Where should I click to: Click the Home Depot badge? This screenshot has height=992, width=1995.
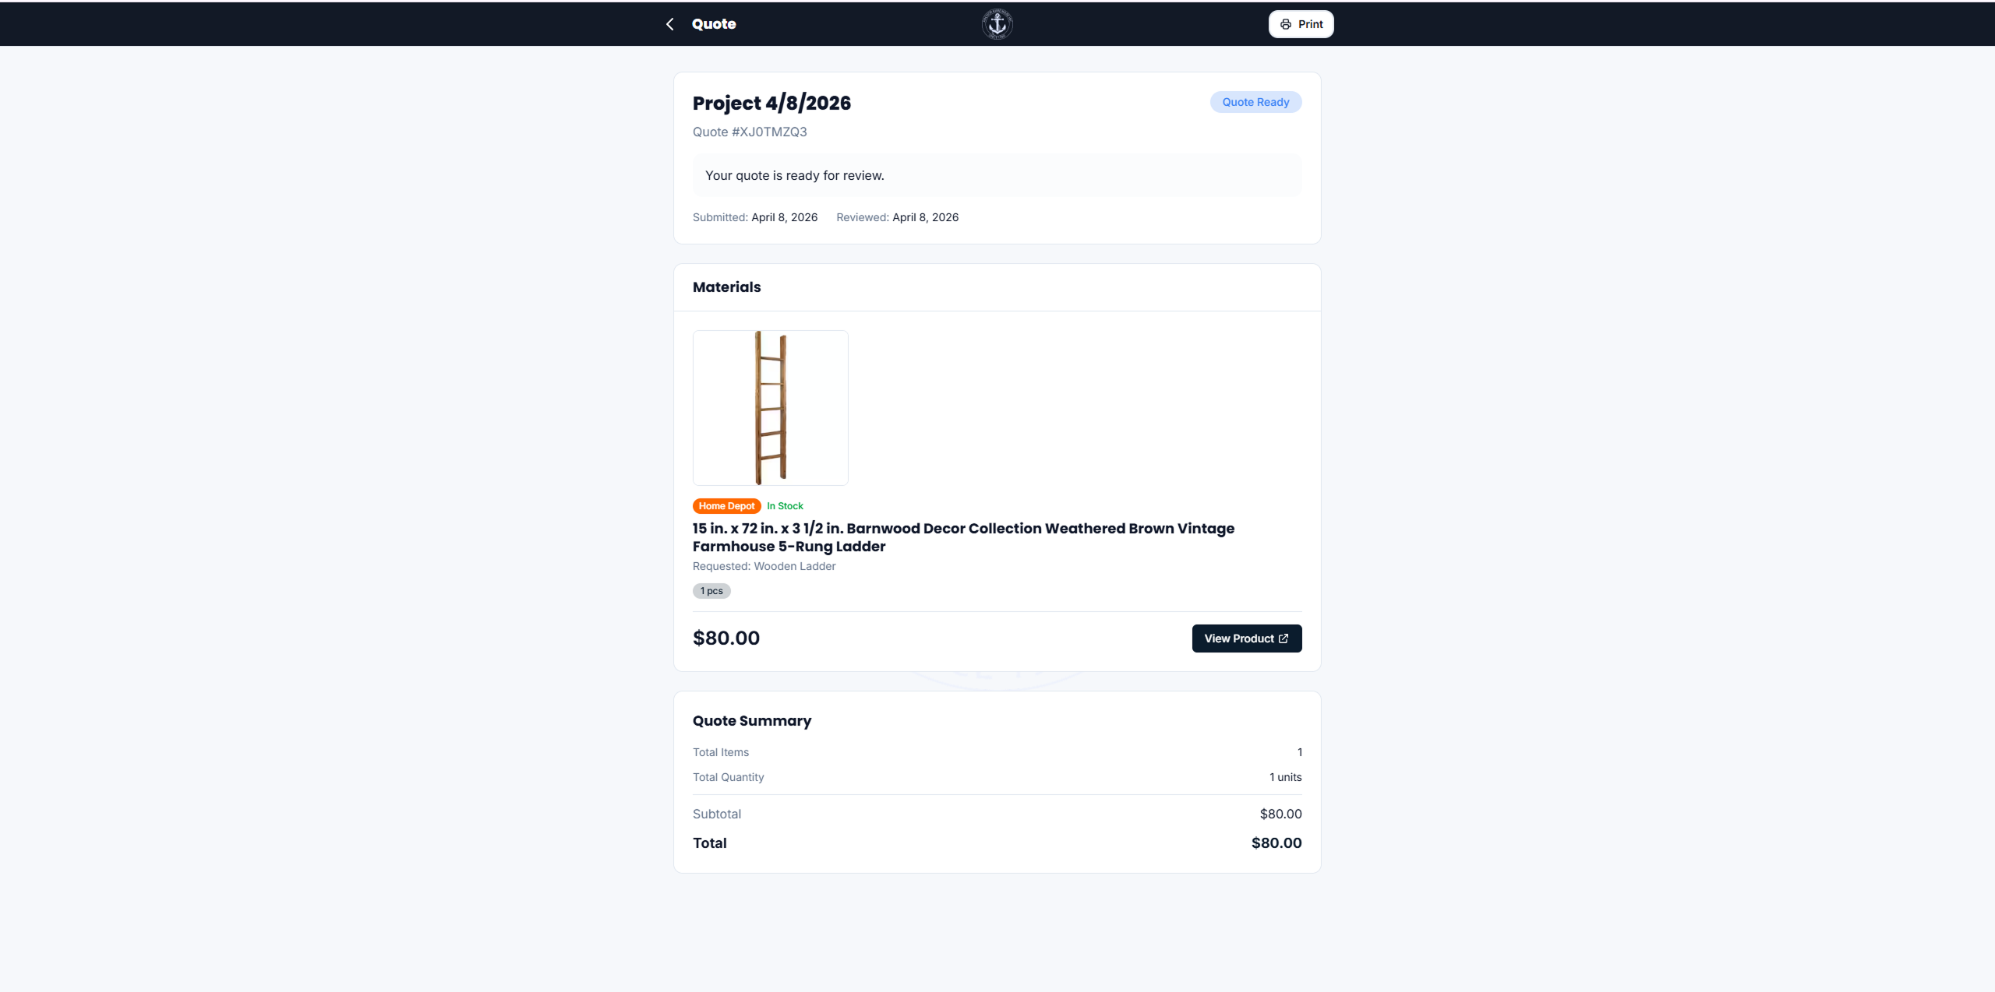pos(726,506)
